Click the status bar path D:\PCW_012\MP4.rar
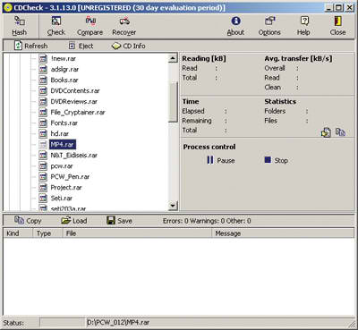 pos(118,323)
